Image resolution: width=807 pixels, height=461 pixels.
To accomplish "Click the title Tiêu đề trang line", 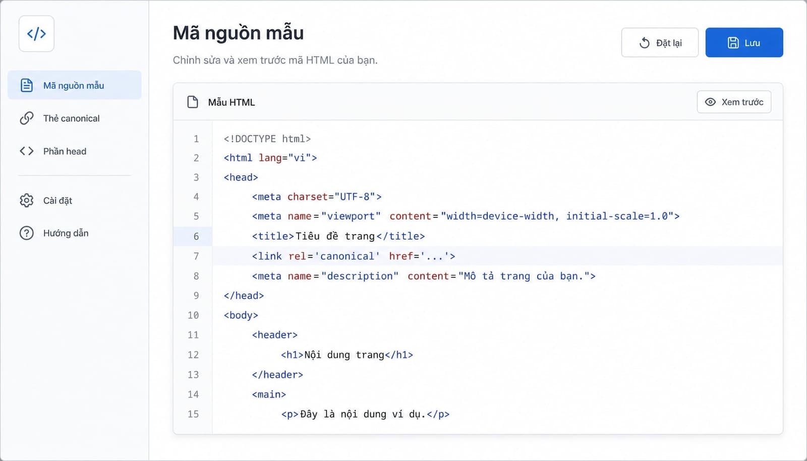I will 338,236.
